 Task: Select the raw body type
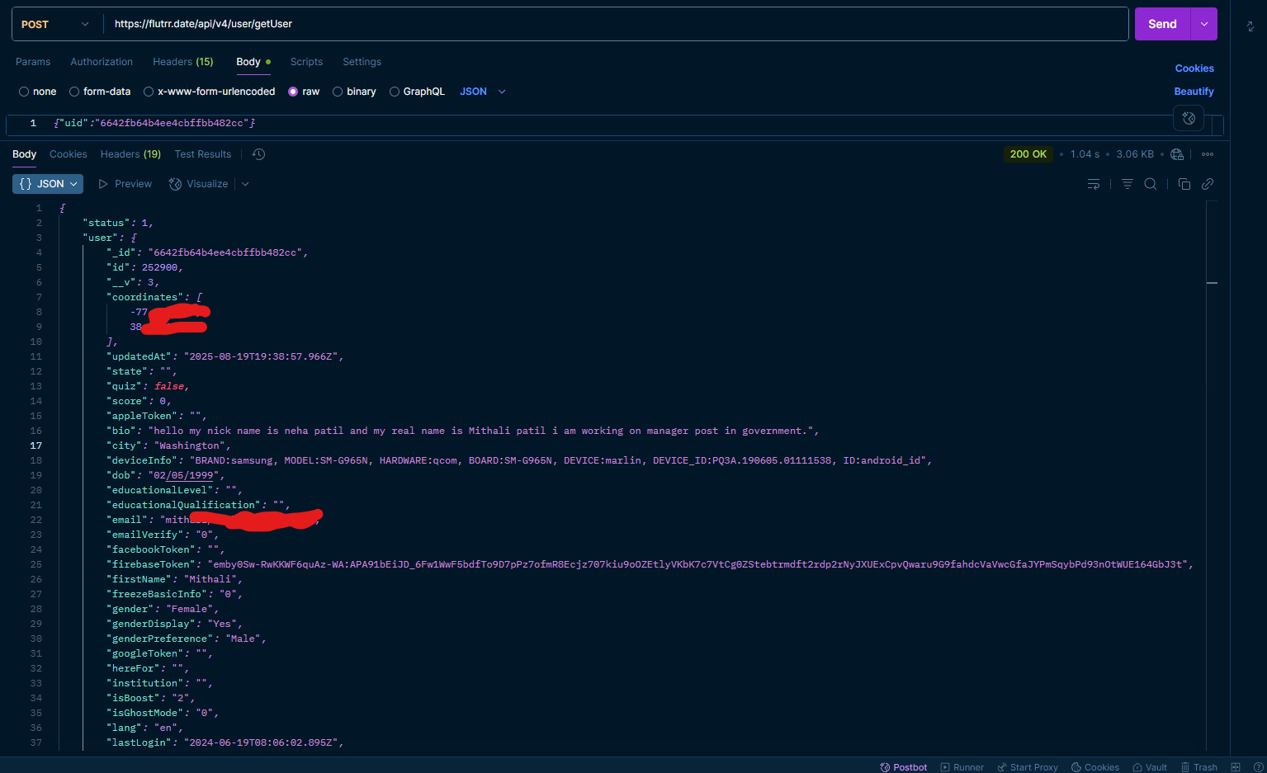pos(304,92)
